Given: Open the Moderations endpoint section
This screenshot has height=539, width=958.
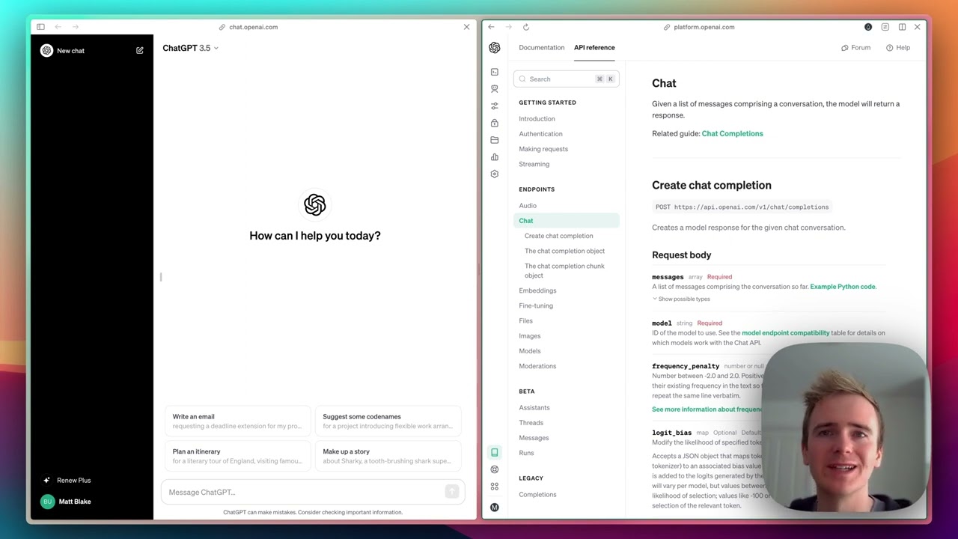Looking at the screenshot, I should point(537,366).
